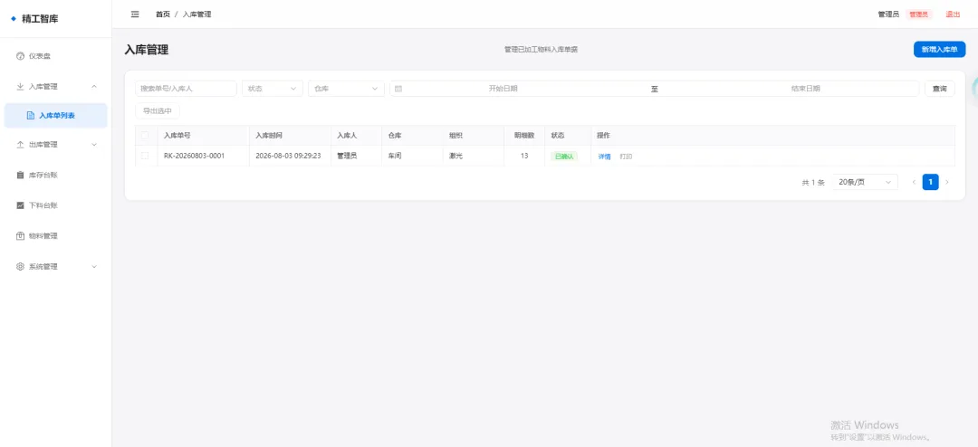
Task: Expand the 系统管理 sidebar menu
Action: (x=56, y=266)
